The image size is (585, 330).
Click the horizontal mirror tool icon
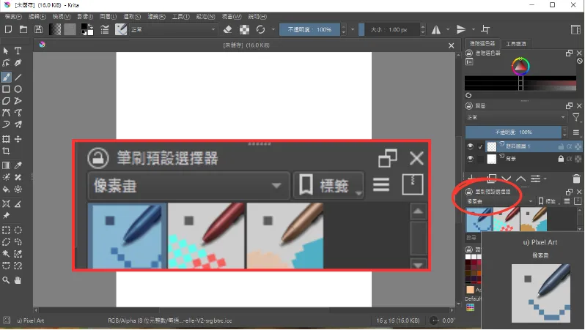pos(438,29)
